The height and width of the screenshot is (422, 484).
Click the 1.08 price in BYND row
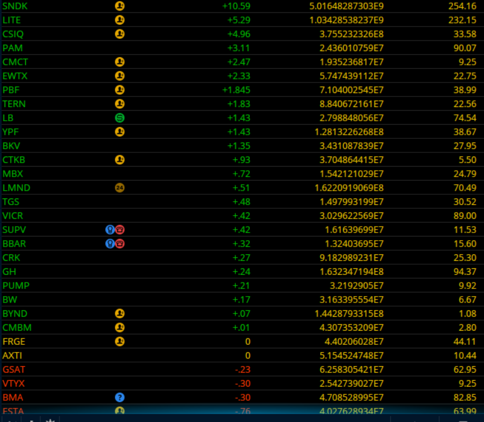click(x=468, y=314)
